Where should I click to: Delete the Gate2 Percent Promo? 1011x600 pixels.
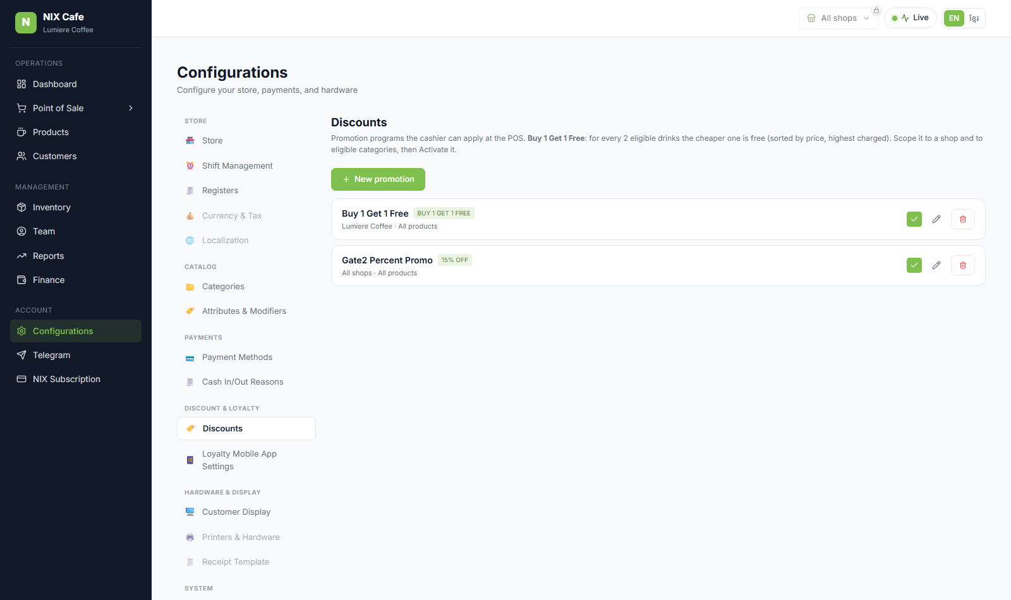click(x=963, y=265)
